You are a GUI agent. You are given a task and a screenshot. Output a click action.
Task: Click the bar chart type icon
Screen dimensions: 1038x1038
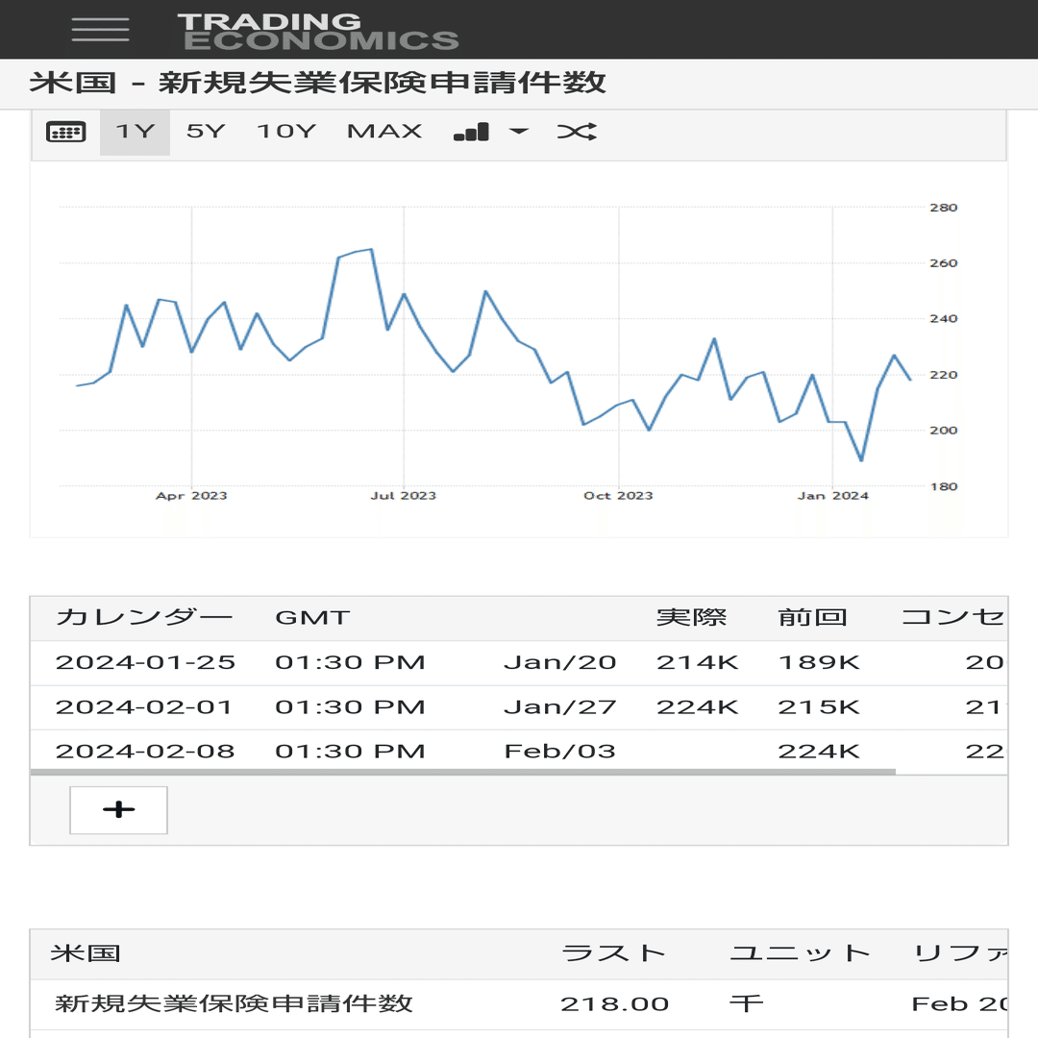tap(471, 132)
